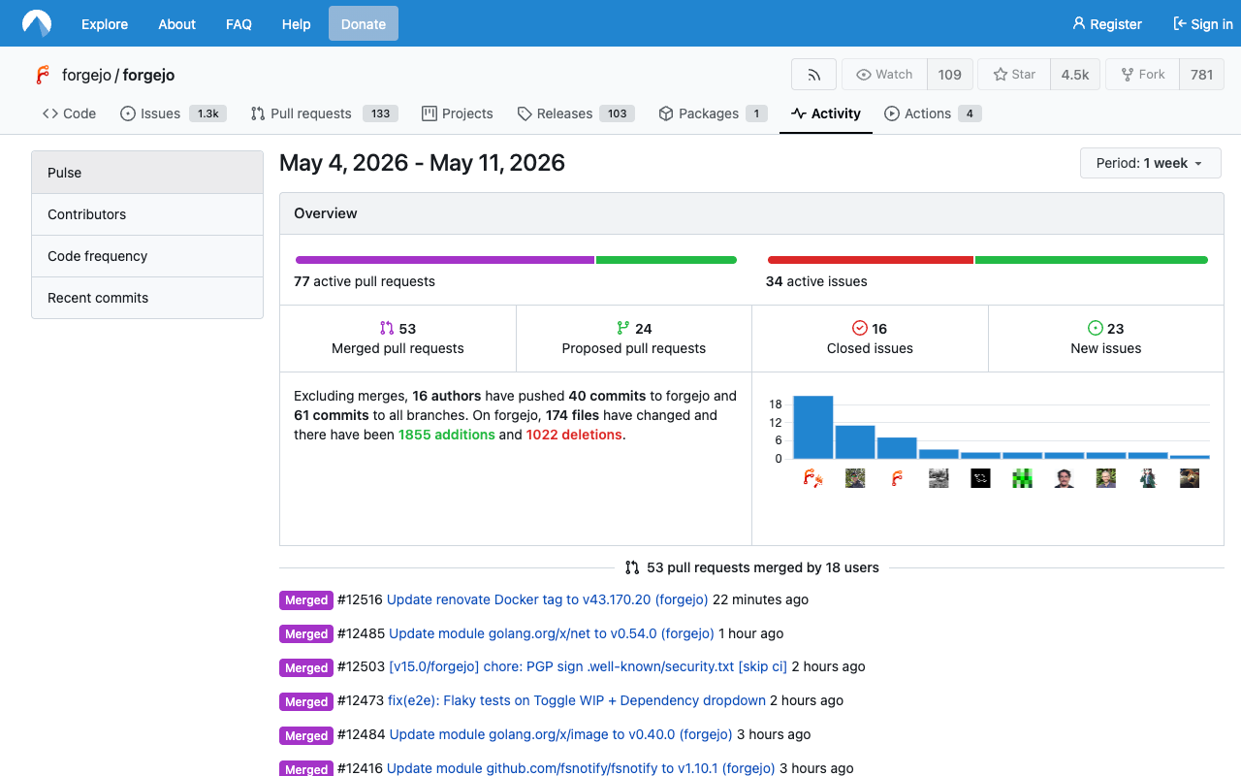
Task: Click Explore in the top navigation
Action: click(x=105, y=24)
